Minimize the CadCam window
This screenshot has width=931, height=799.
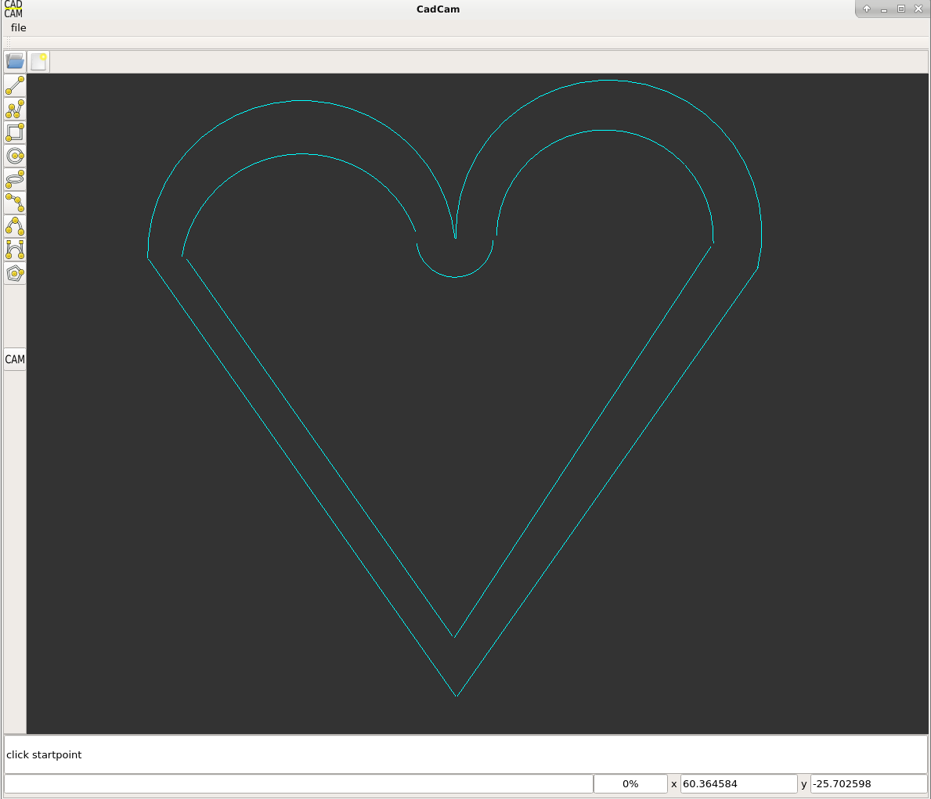[884, 9]
